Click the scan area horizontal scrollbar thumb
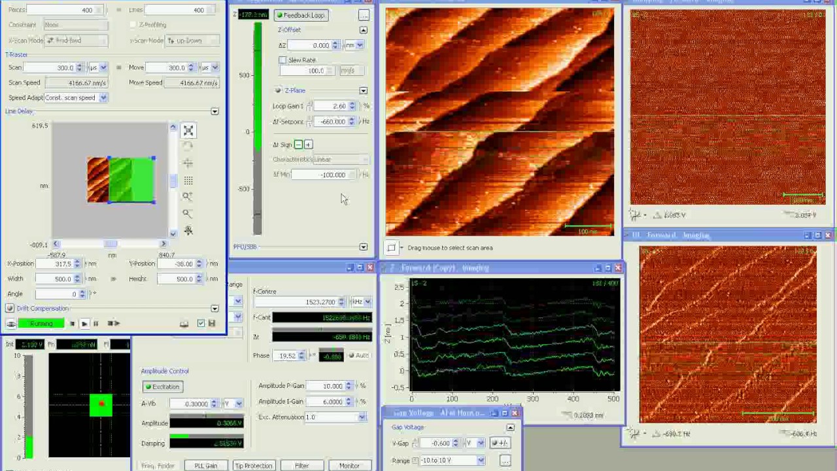This screenshot has height=471, width=837. 110,244
